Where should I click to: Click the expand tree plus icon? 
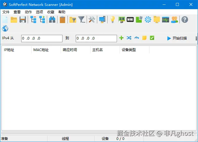(42, 19)
